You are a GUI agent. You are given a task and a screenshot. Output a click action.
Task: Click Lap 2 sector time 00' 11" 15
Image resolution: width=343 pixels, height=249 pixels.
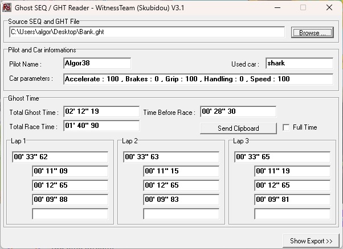pyautogui.click(x=181, y=171)
